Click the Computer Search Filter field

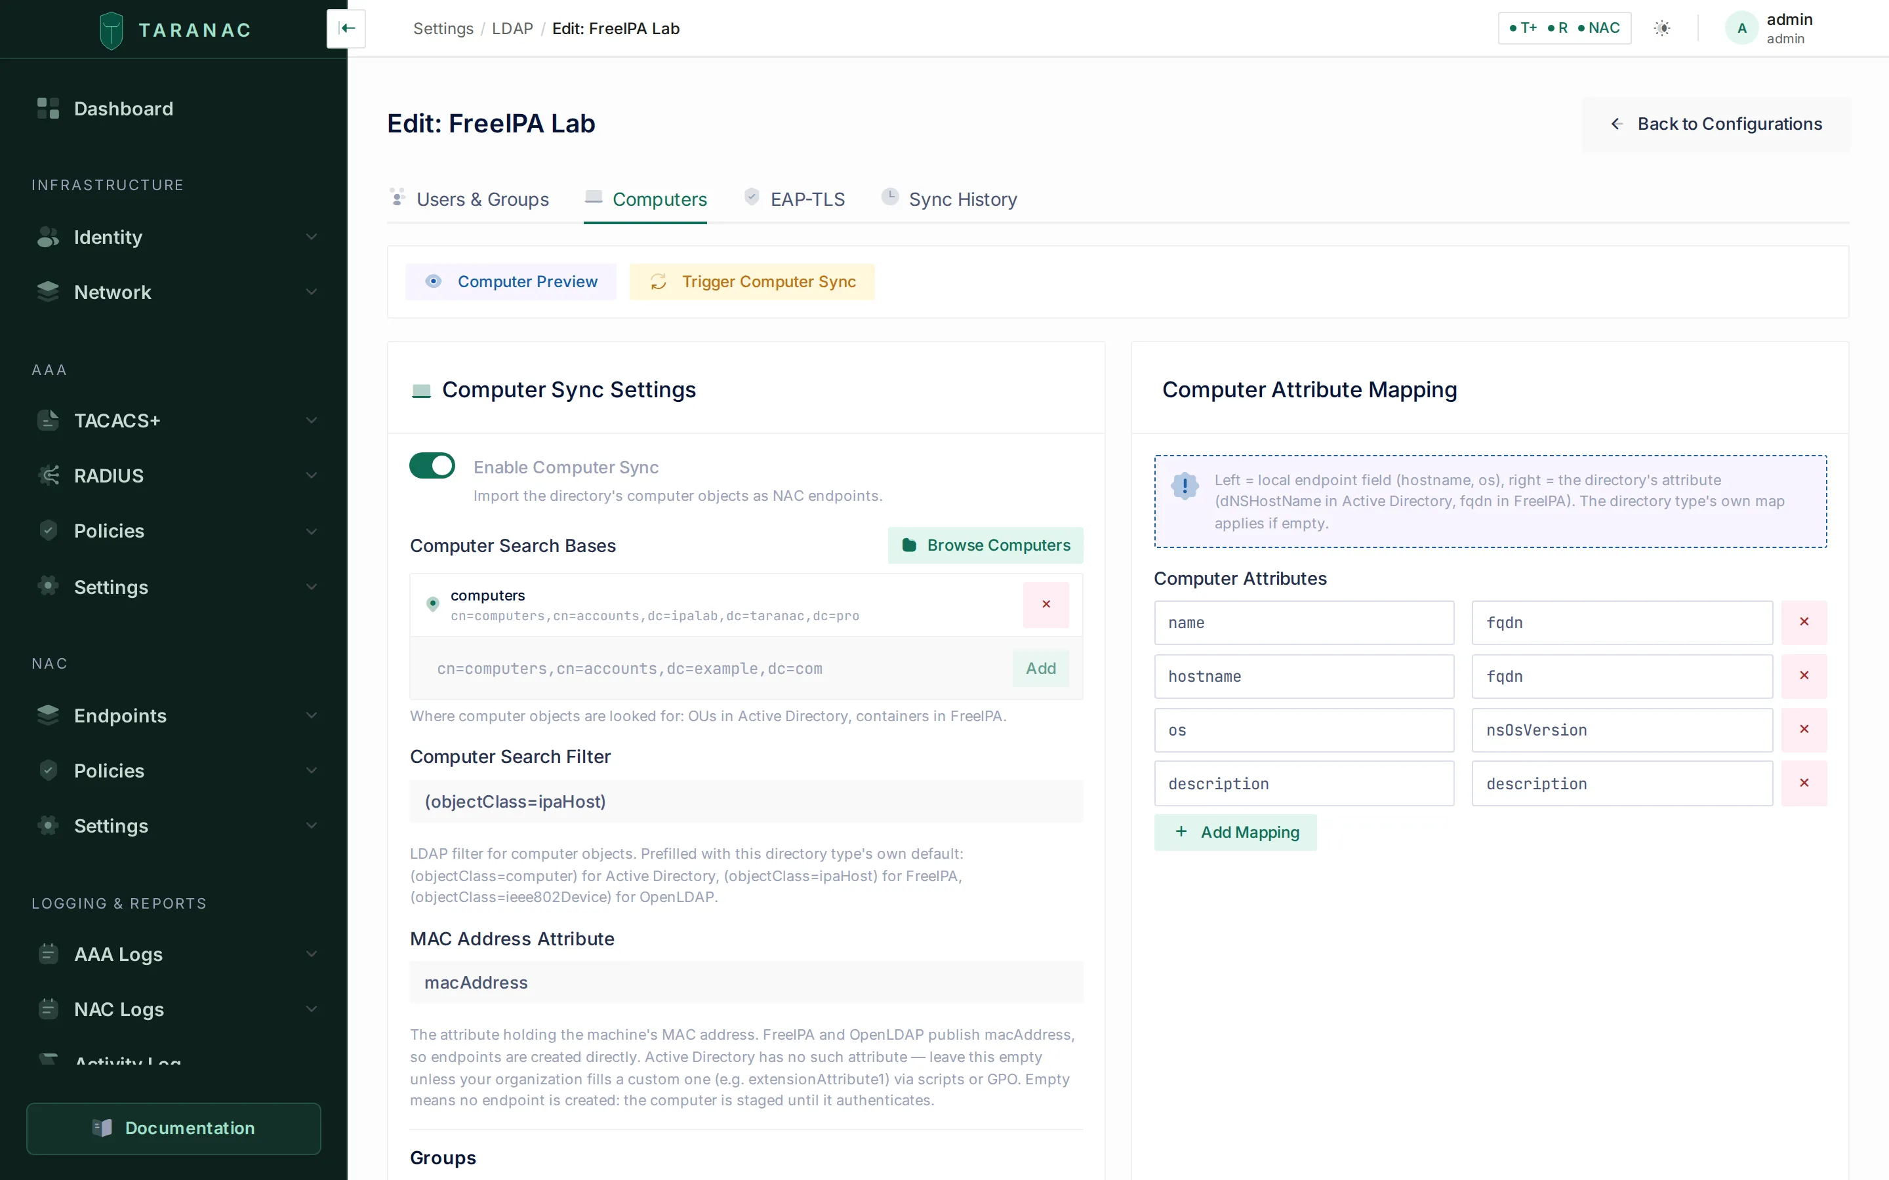coord(746,802)
